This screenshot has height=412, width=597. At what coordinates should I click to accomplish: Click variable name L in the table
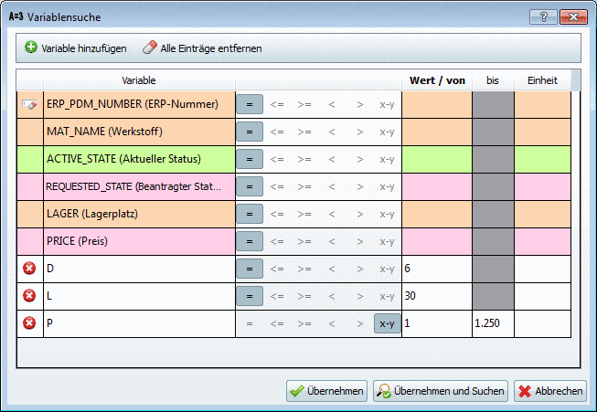pyautogui.click(x=49, y=296)
